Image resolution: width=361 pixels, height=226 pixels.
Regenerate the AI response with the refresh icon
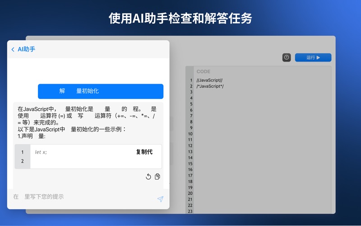[x=148, y=177]
